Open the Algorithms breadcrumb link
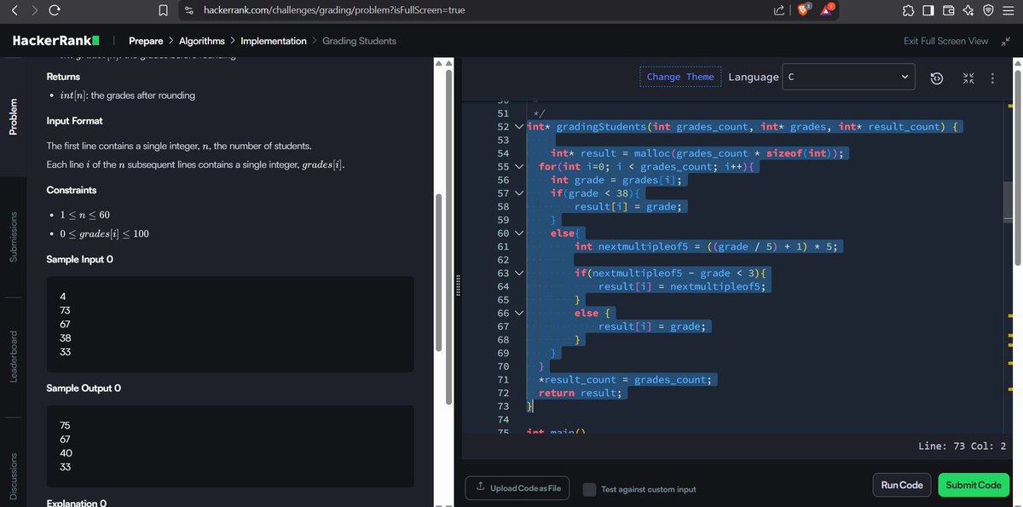 click(x=202, y=41)
